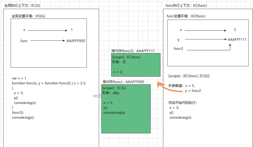Click the white hollow arrow beside the func heap box
253x147 pixels.
point(97,96)
